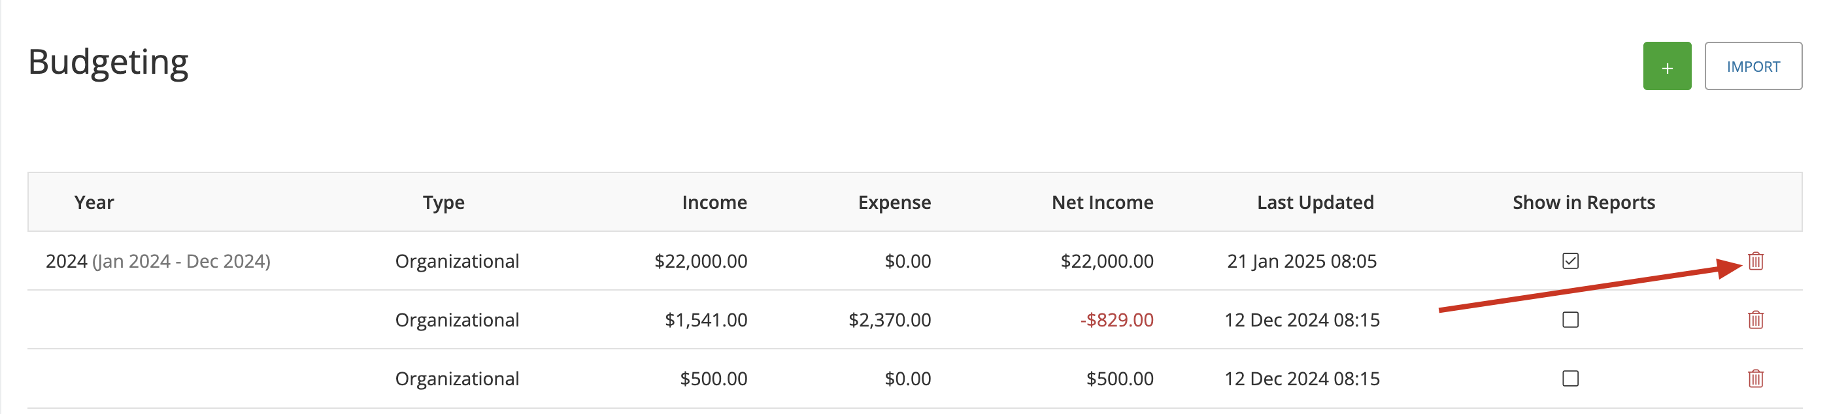Sort by the Type column header
Screen dimensions: 1829x414
(x=443, y=202)
